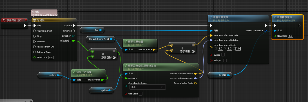The image size is (308, 102).
Task: Click the exec output pin of 事件开始运行
Action: click(x=25, y=25)
